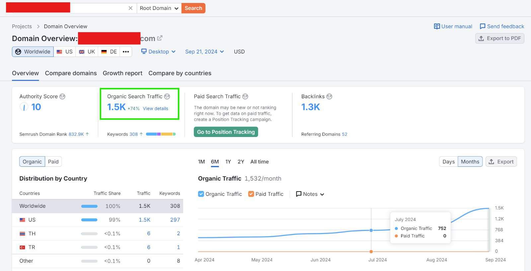Switch distribution view to Paid
Screen dimensions: 531x271
pyautogui.click(x=53, y=161)
